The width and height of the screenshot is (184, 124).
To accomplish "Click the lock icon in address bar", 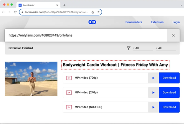I will click(x=22, y=12).
